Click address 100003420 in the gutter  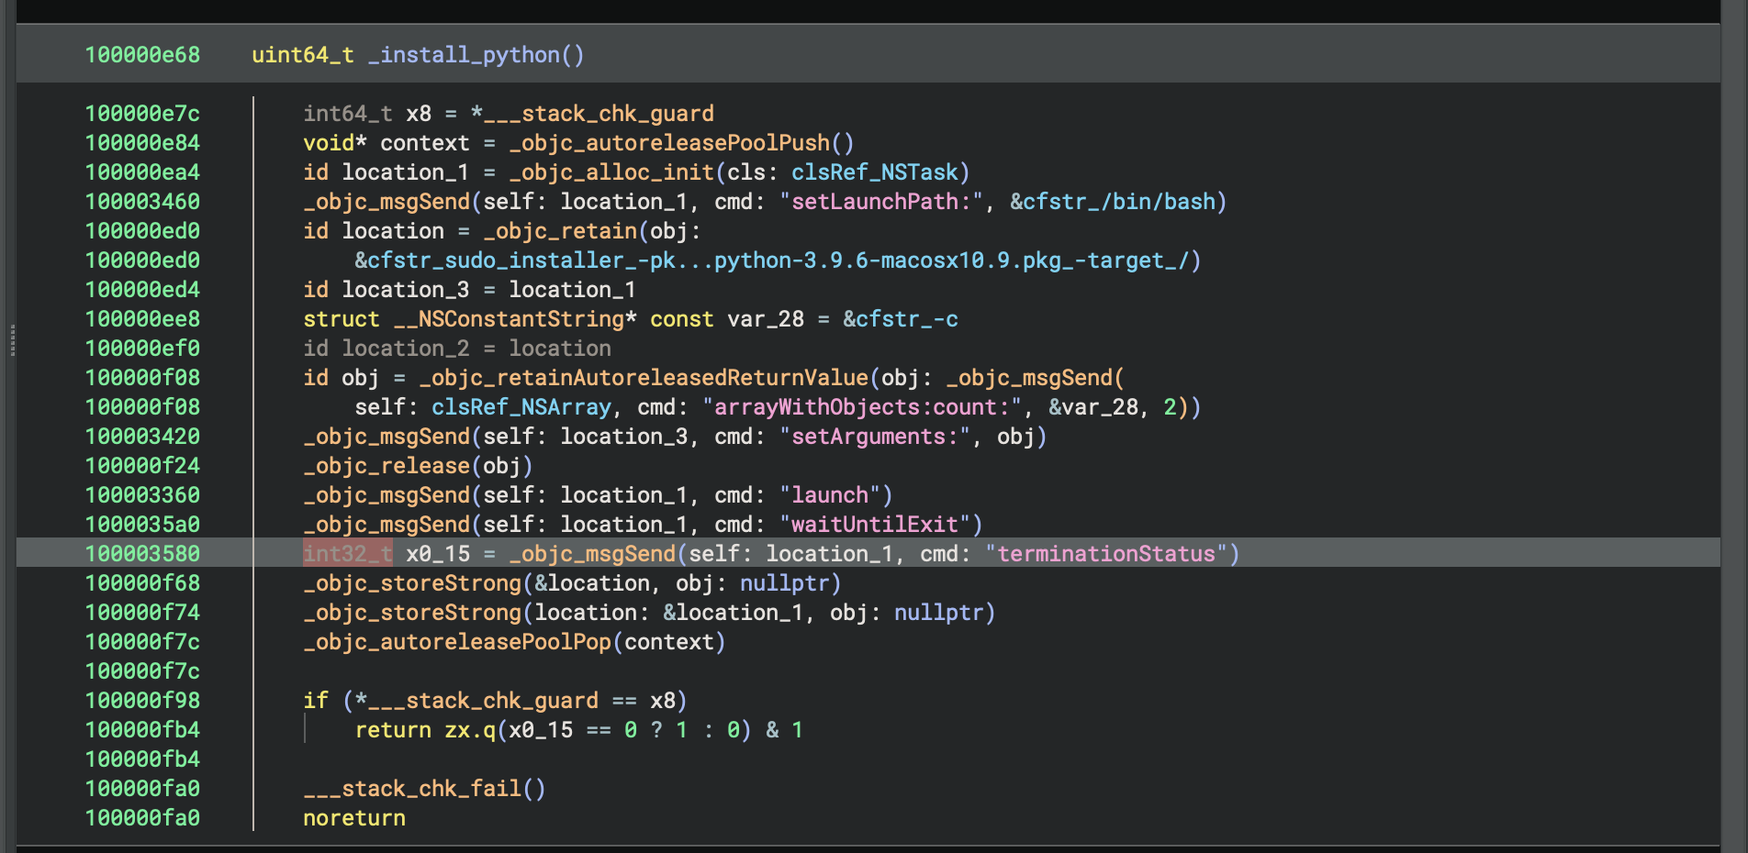click(x=142, y=437)
